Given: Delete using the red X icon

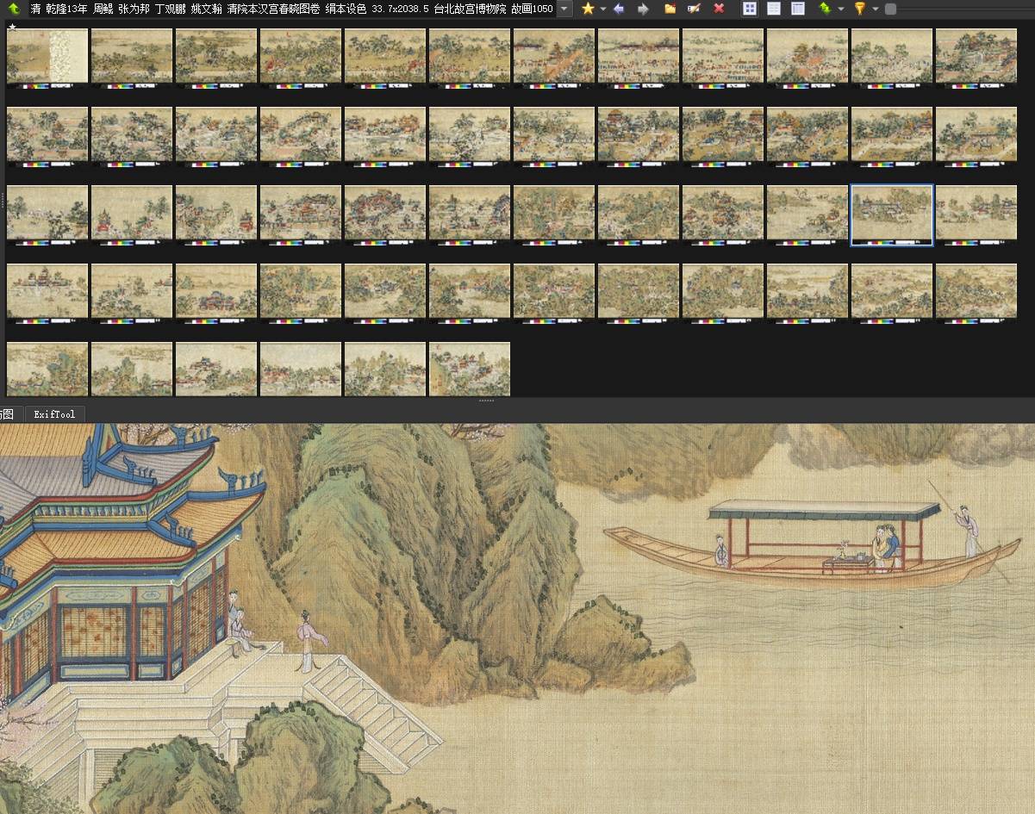Looking at the screenshot, I should coord(719,9).
